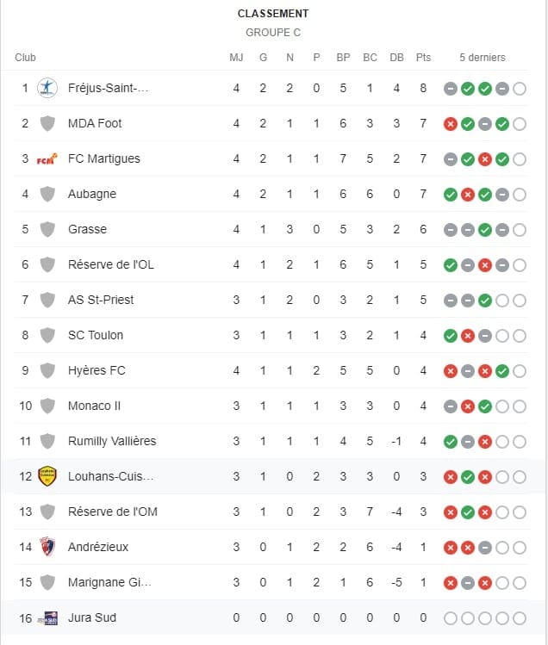Open the SC Toulon team link
Viewport: 548px width, 645px height.
[96, 335]
